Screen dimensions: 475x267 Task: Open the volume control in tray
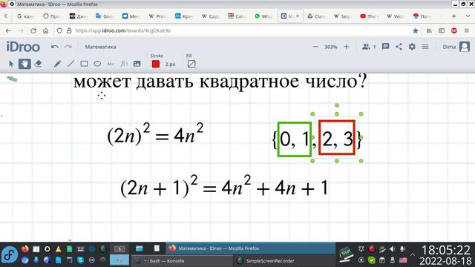coord(392,249)
